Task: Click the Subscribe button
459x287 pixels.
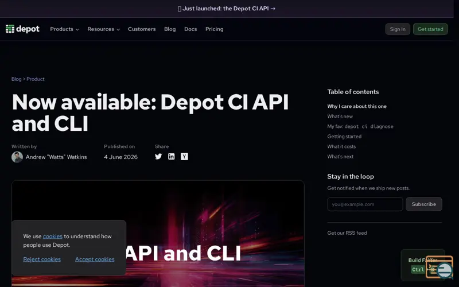Action: tap(424, 204)
